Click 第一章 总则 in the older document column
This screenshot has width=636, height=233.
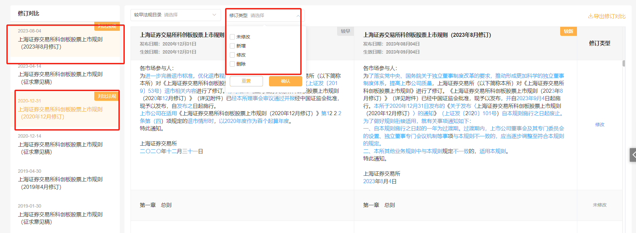point(156,205)
